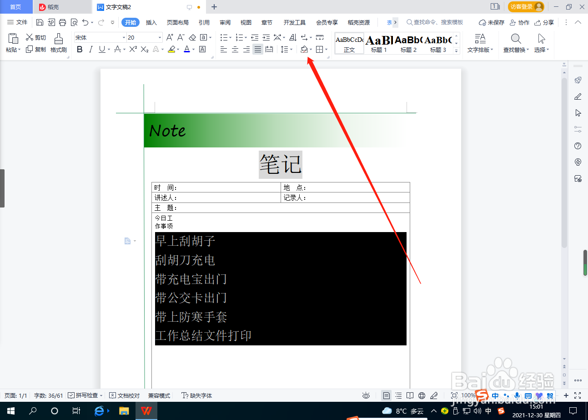Switch to the 审阅 ribbon tab

[x=225, y=22]
